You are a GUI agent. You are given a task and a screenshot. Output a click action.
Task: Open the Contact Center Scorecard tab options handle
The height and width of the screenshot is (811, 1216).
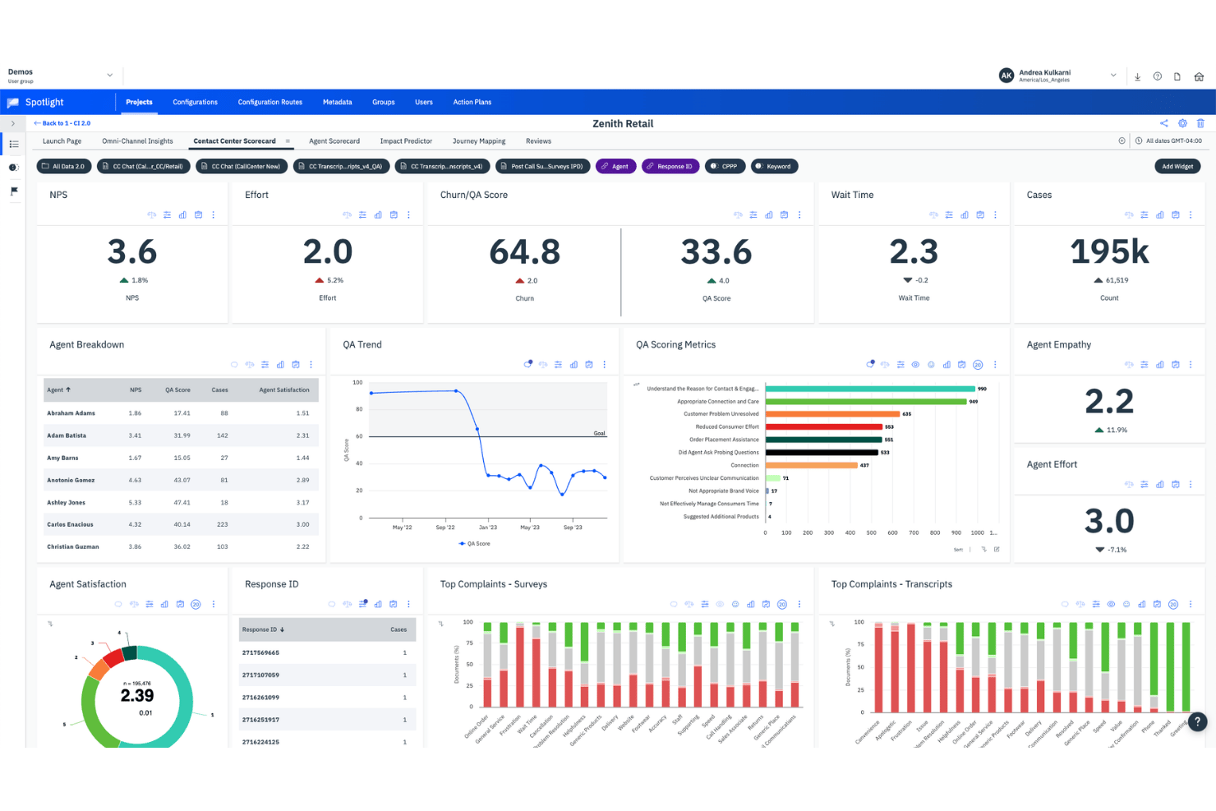click(x=288, y=141)
